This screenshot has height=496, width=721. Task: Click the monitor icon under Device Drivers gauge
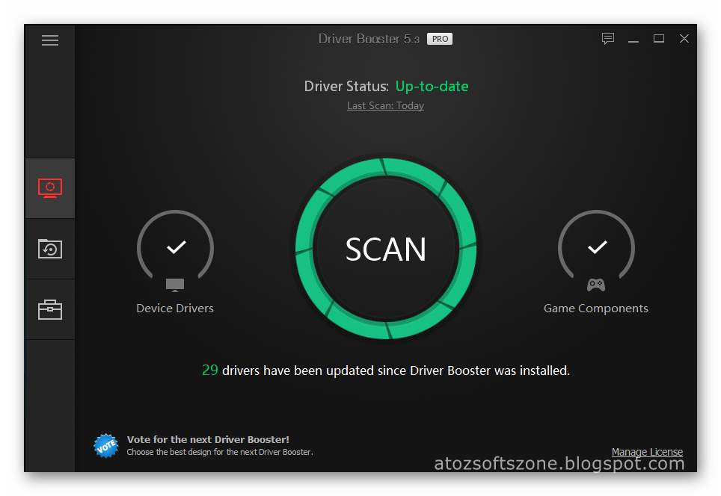[x=175, y=285]
